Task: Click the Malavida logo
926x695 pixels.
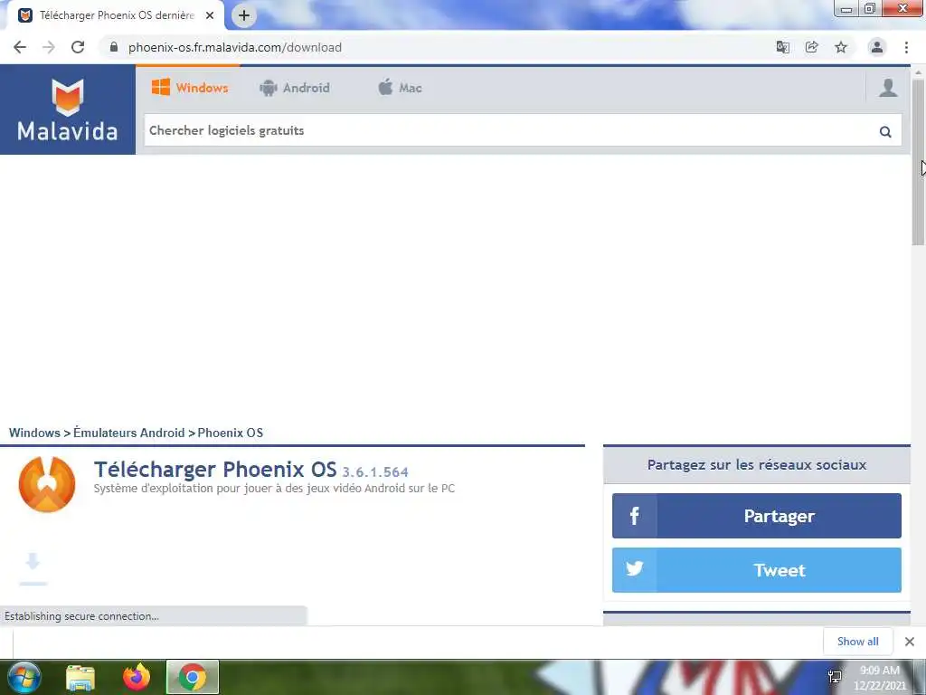Action: point(68,109)
